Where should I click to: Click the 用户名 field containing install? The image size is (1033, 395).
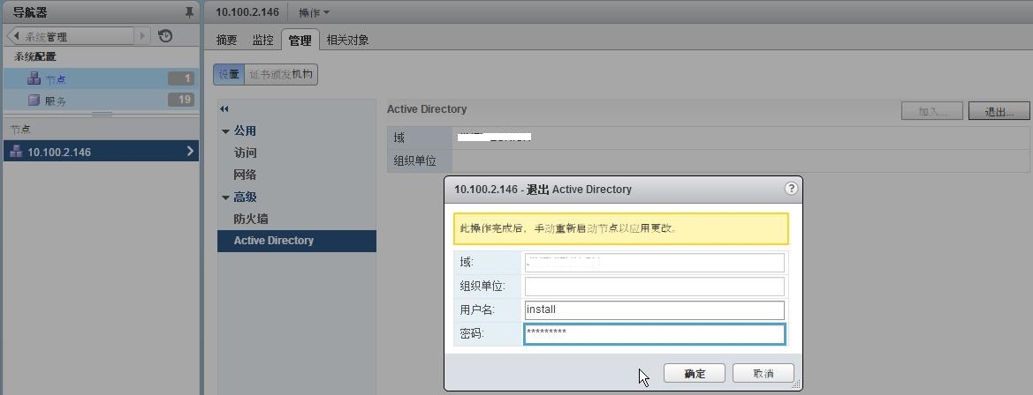(x=654, y=309)
